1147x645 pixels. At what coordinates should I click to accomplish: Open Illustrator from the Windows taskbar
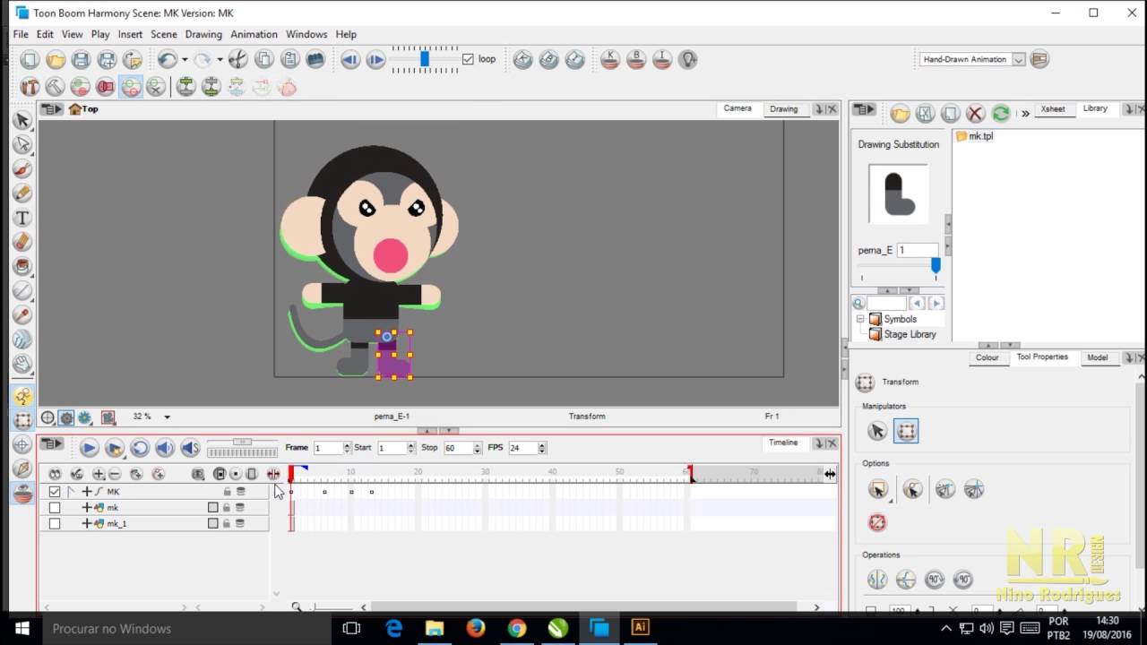640,628
